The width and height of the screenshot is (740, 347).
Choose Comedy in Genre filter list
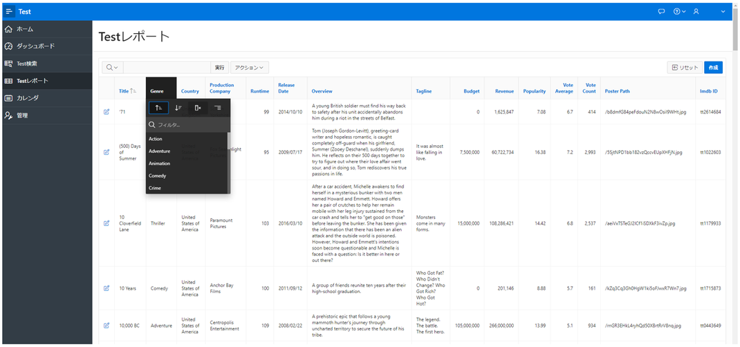click(187, 176)
